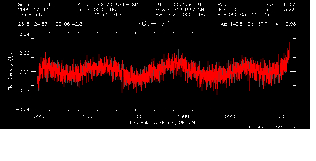
Task: Click the observer name Jim Braatz
Action: coord(30,15)
